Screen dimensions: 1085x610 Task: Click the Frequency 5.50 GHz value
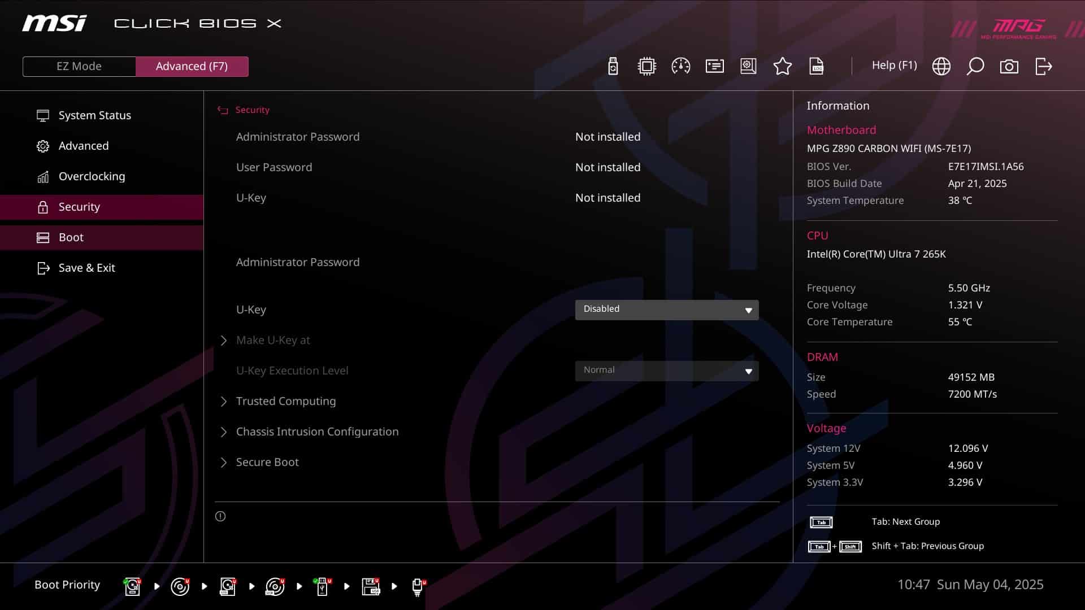tap(969, 288)
